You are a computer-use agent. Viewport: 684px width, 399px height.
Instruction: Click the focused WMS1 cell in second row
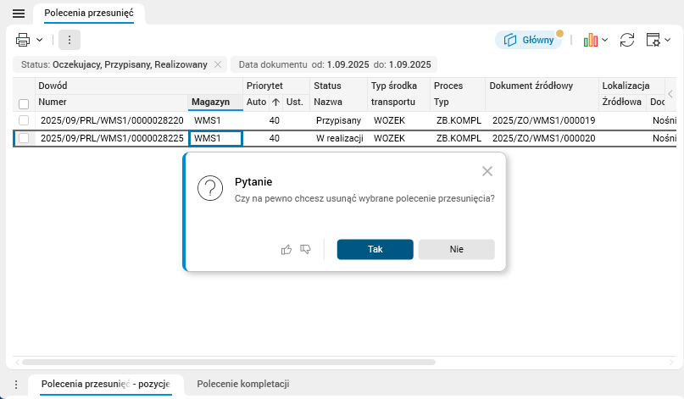tap(215, 138)
